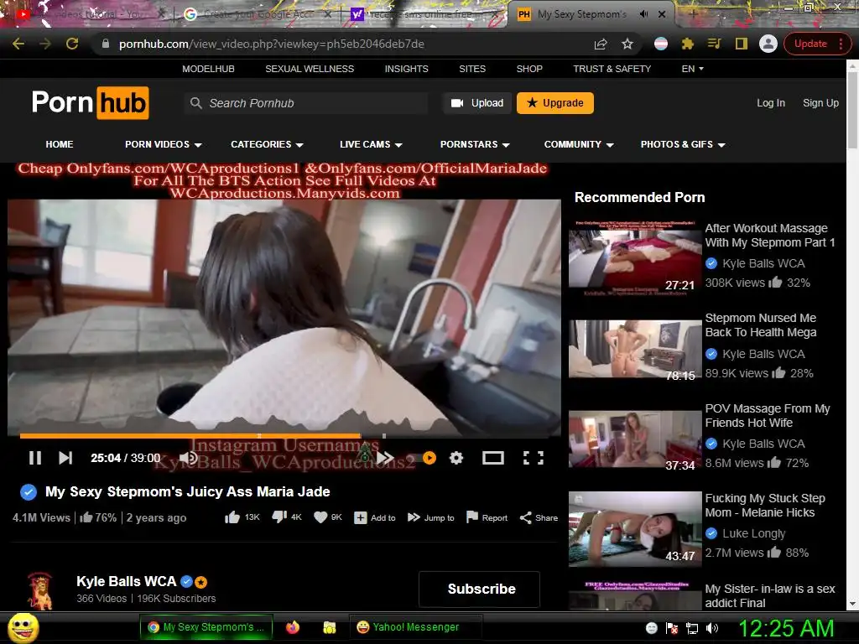859x644 pixels.
Task: Expand the PORNSTARS dropdown
Action: 475,144
